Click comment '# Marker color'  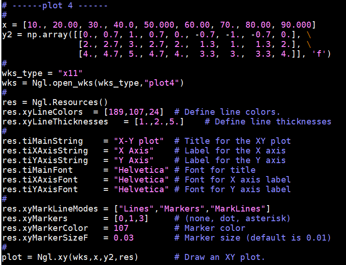pos(209,228)
